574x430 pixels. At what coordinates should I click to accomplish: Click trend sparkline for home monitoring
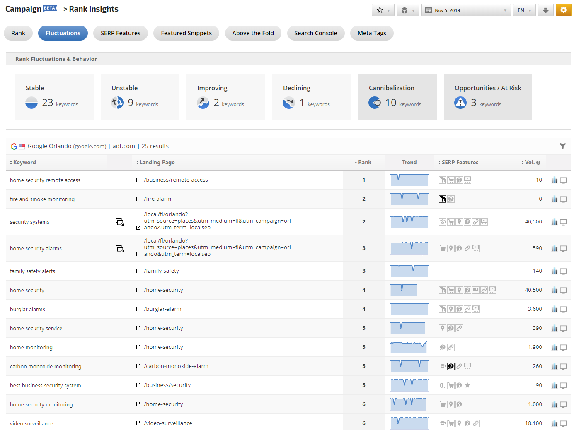point(409,347)
